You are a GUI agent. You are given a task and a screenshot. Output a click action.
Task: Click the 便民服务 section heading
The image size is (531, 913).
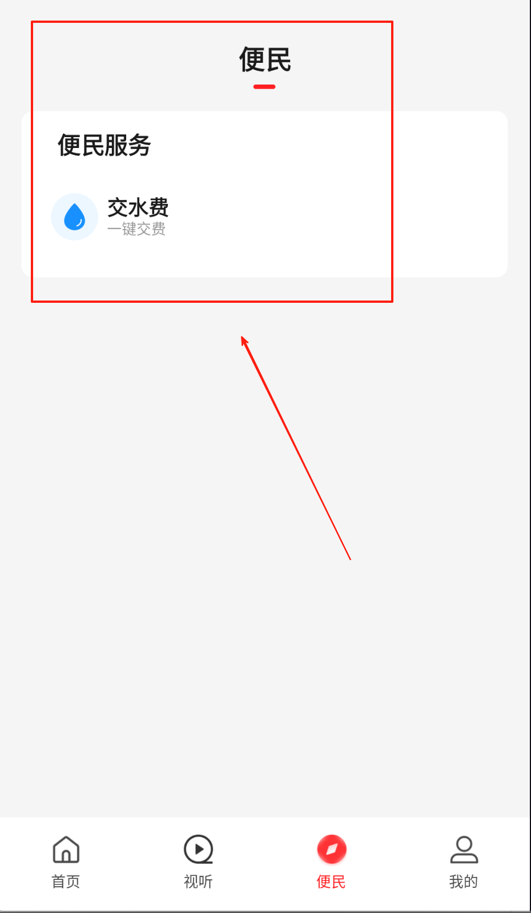(x=104, y=145)
